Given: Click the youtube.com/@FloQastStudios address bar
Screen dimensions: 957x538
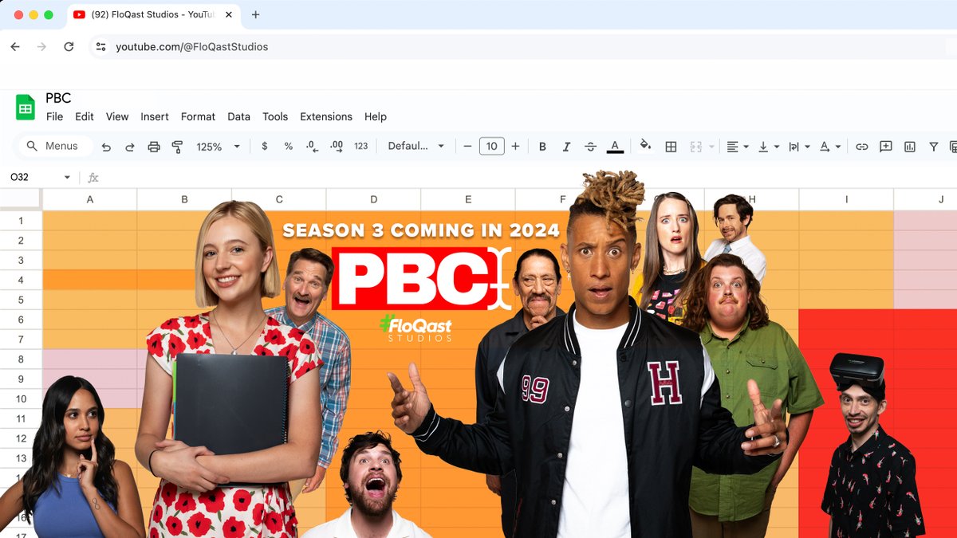Looking at the screenshot, I should click(x=192, y=47).
